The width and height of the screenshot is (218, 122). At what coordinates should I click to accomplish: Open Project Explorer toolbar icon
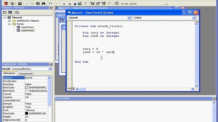click(92, 4)
